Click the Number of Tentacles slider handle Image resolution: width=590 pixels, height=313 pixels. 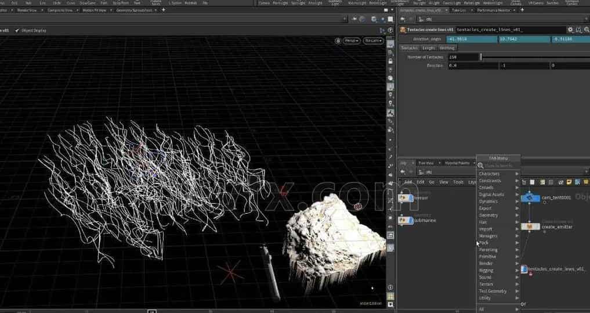coord(480,57)
